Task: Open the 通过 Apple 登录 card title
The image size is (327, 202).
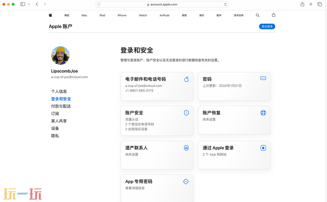Action: tap(218, 148)
